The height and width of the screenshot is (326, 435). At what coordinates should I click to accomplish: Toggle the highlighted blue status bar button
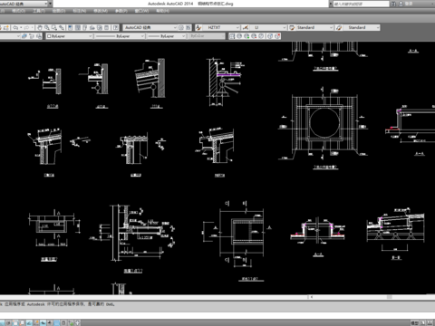[x=57, y=322]
